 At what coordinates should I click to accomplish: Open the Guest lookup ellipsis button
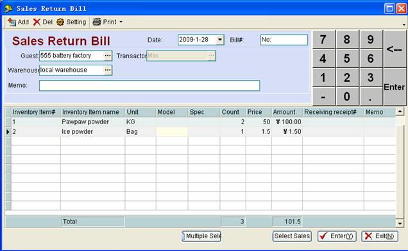pos(108,56)
